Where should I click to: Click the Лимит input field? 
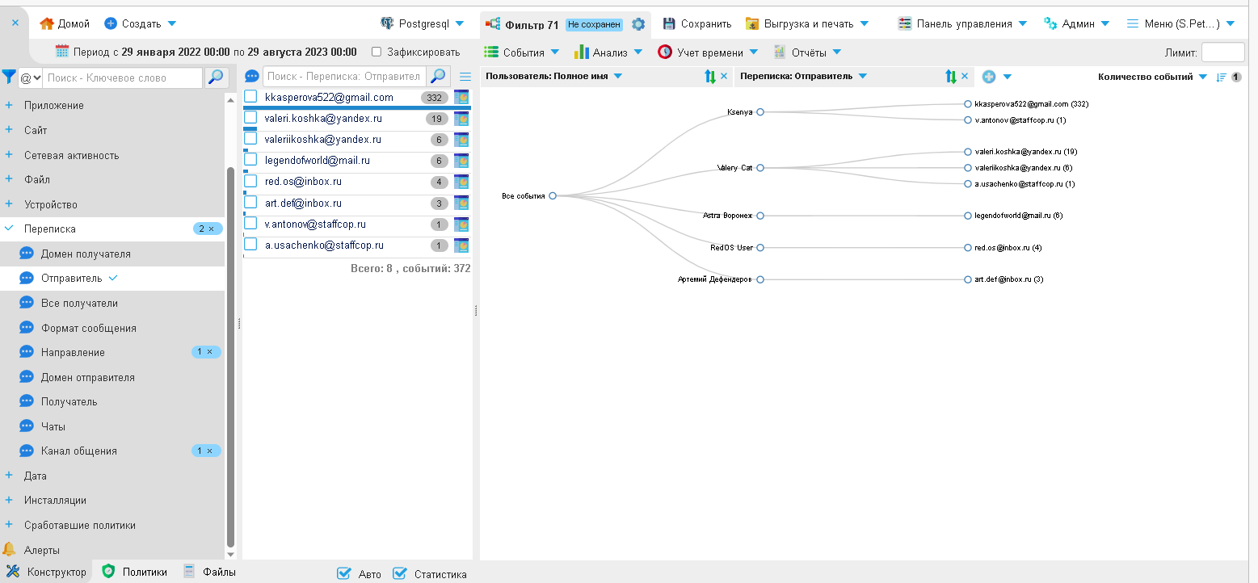point(1222,52)
